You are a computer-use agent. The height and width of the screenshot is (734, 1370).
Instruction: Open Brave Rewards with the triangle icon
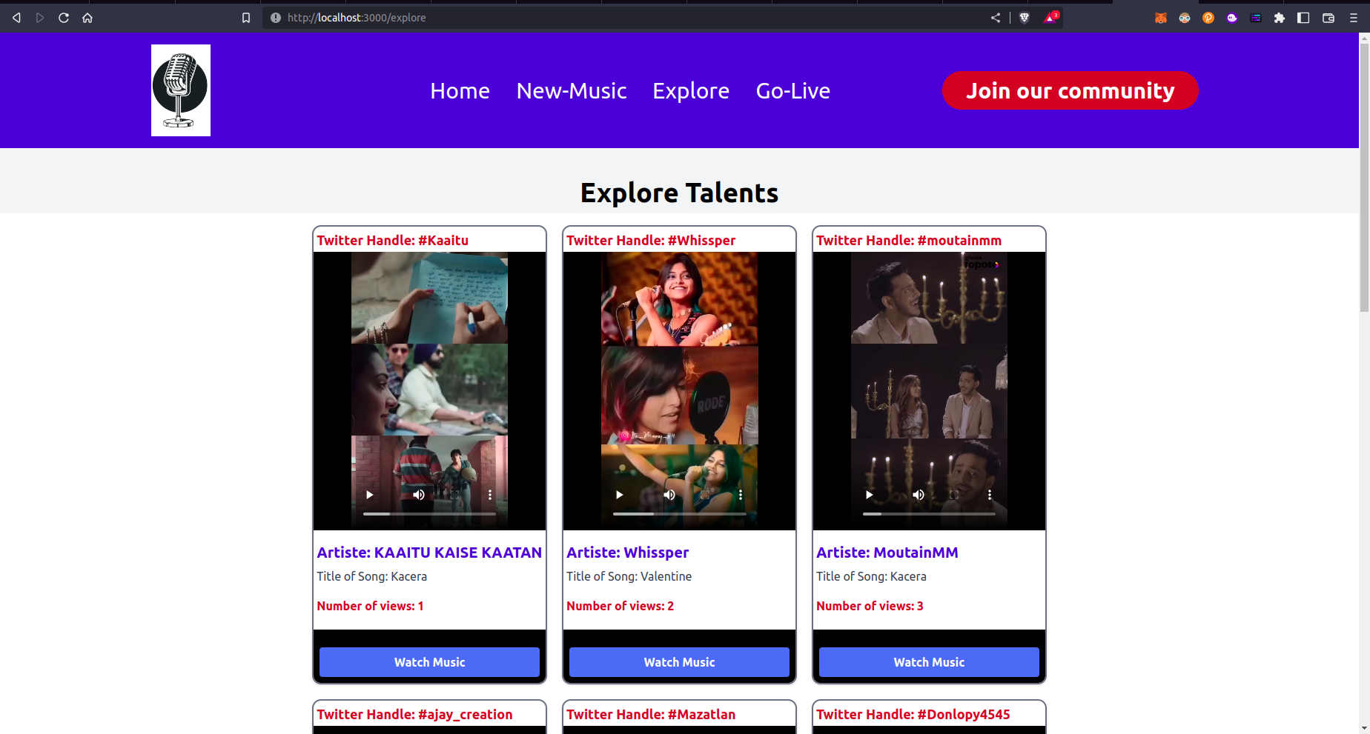pos(1048,18)
